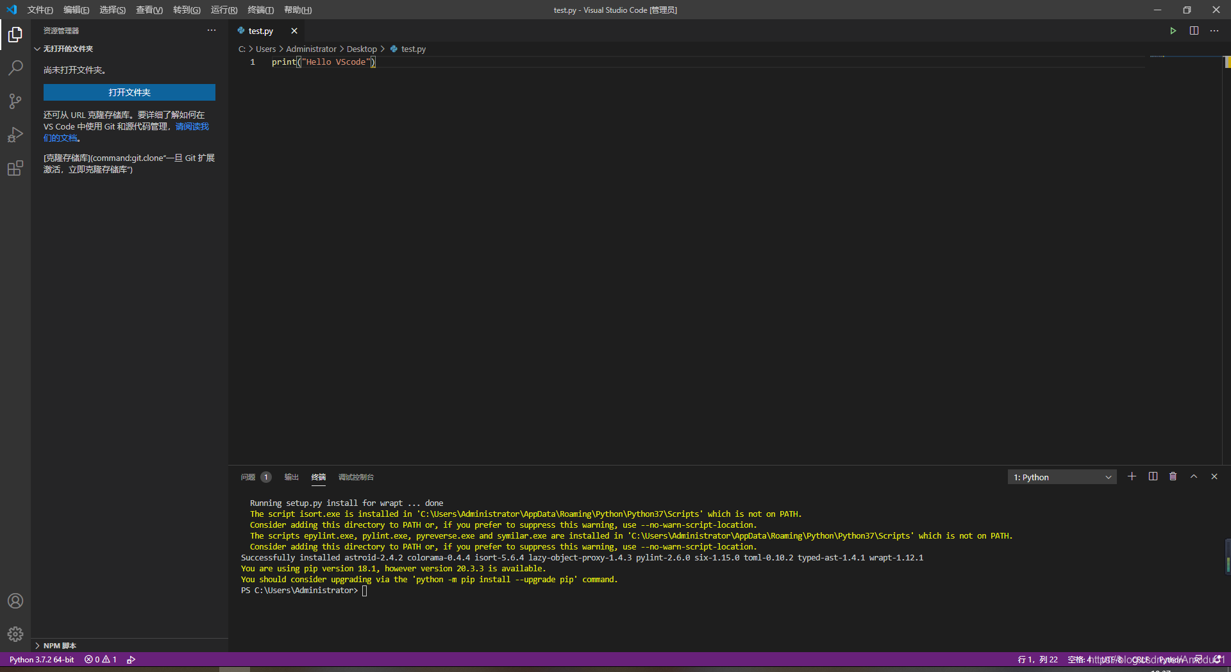Open the 终端 menu
The height and width of the screenshot is (672, 1231).
(x=259, y=10)
